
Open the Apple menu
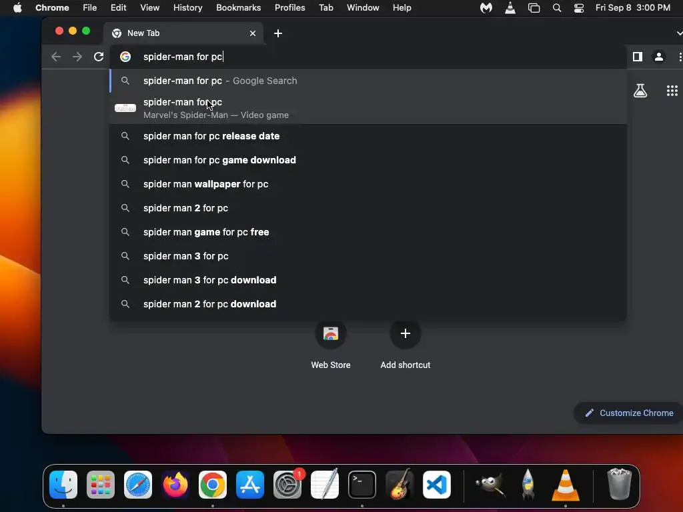(17, 7)
